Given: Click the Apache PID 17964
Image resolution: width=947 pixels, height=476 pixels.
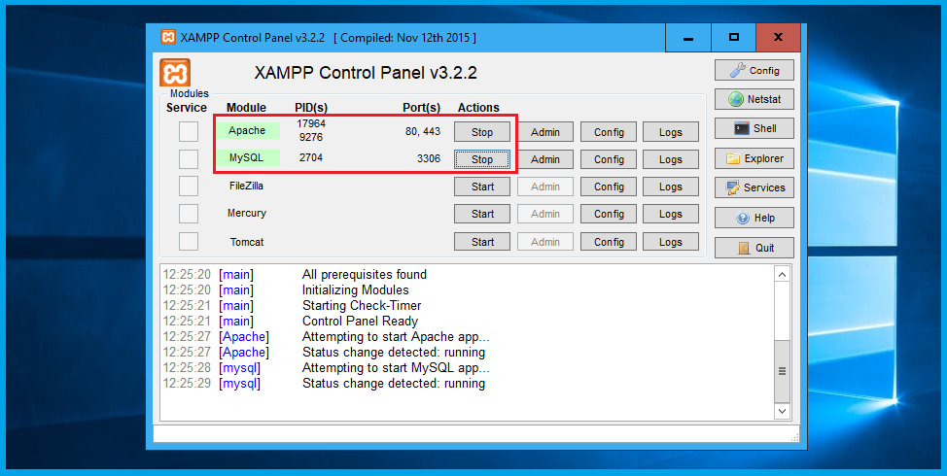Looking at the screenshot, I should coord(311,123).
